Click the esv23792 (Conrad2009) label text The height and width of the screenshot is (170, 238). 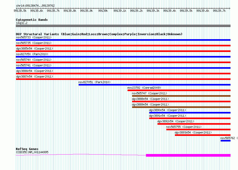coord(144,88)
